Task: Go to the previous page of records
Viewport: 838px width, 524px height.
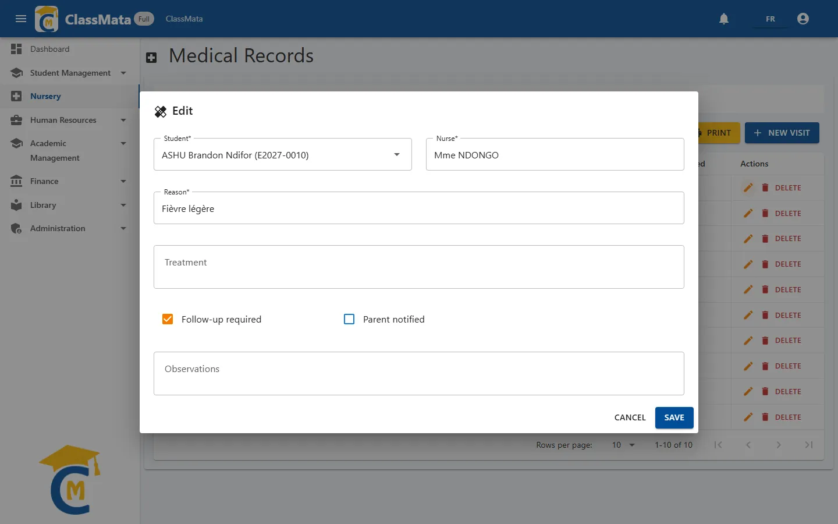Action: pos(748,445)
